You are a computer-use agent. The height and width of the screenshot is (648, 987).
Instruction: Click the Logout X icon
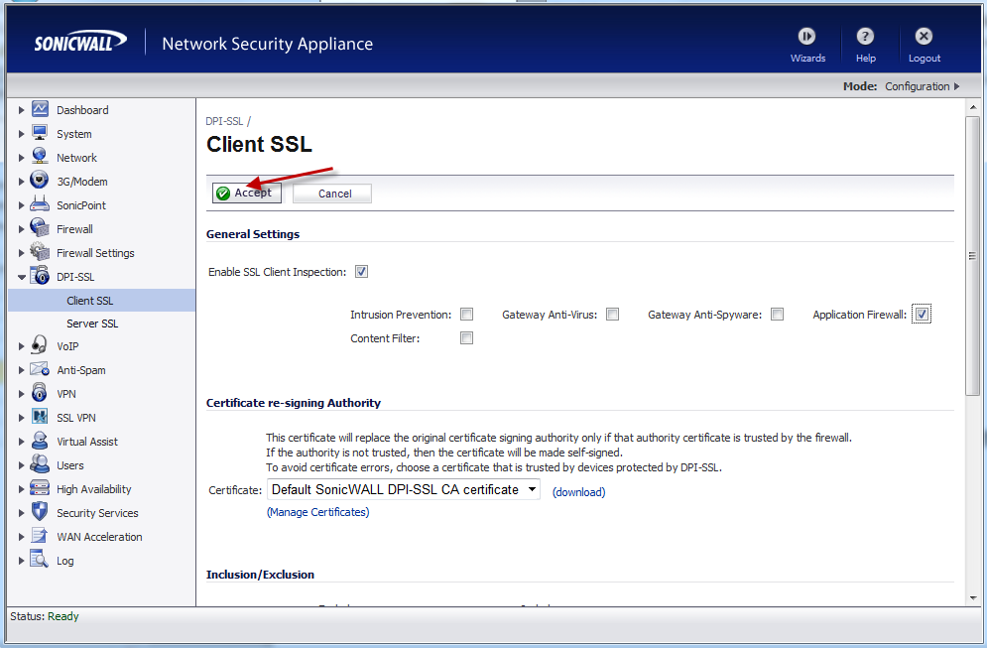coord(924,37)
